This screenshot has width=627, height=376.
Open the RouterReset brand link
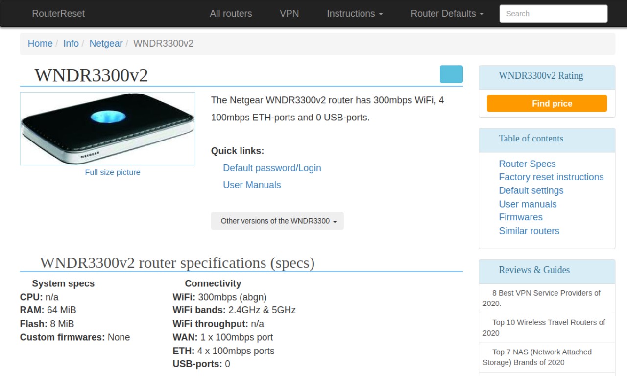click(x=58, y=14)
